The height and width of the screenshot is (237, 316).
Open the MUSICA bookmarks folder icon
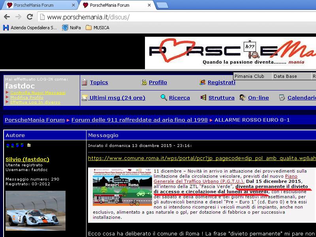[x=88, y=28]
